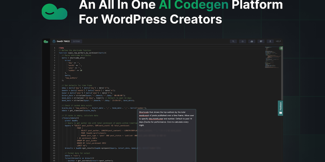
Task: Click the "$data = get_transient" line
Action: point(79,110)
